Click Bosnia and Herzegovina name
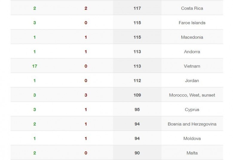 [192, 124]
